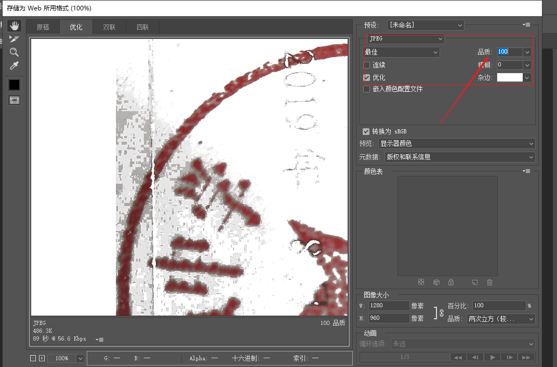This screenshot has height=367, width=557.
Task: Open the 预览 显示器颜色 dropdown
Action: tap(457, 144)
